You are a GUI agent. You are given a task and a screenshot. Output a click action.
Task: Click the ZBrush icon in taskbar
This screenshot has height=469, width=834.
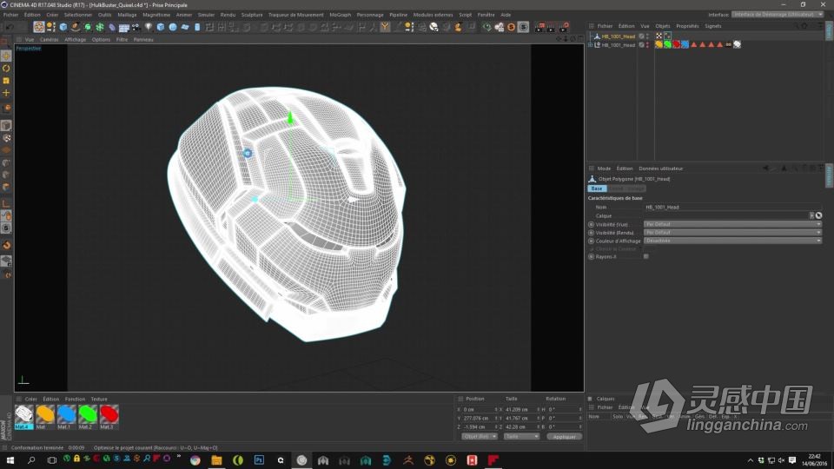(x=408, y=460)
